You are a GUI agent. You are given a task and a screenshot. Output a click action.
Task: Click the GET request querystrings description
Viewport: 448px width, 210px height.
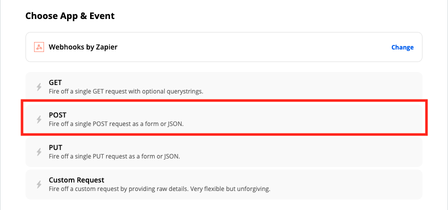click(126, 92)
